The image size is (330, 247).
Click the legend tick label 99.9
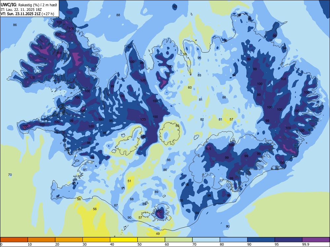click(305, 244)
